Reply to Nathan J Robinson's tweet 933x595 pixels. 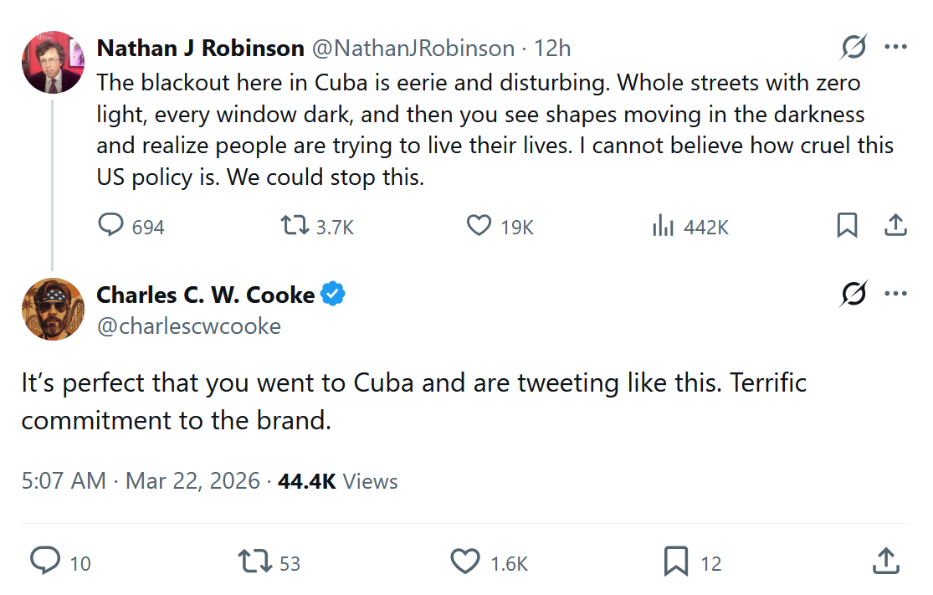coord(111,225)
